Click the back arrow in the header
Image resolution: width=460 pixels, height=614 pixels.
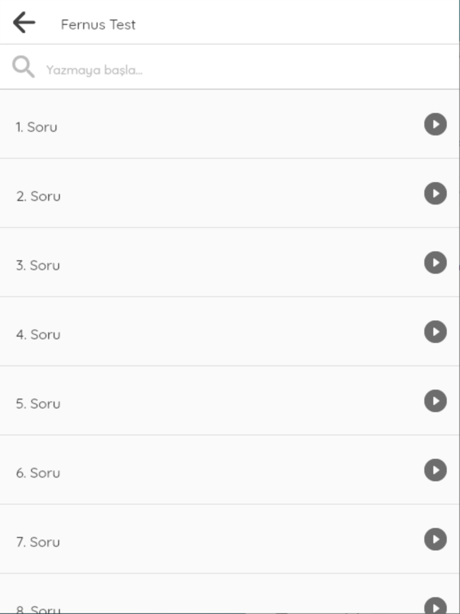[23, 24]
